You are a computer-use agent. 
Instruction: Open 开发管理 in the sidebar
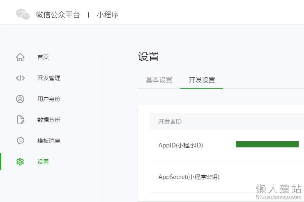[49, 78]
